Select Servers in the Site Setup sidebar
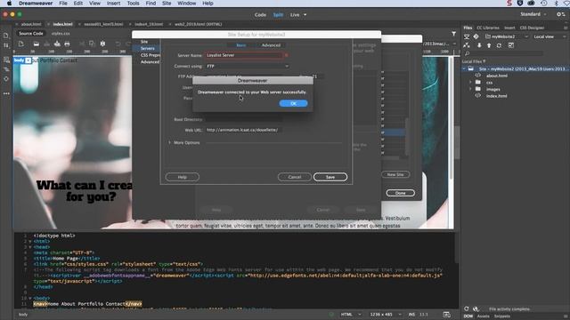Screen dimensions: 570x320 pyautogui.click(x=148, y=48)
